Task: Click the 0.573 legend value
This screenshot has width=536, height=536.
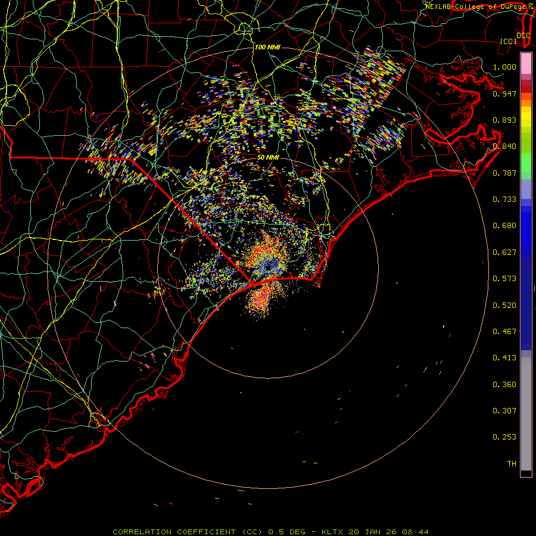Action: point(504,279)
